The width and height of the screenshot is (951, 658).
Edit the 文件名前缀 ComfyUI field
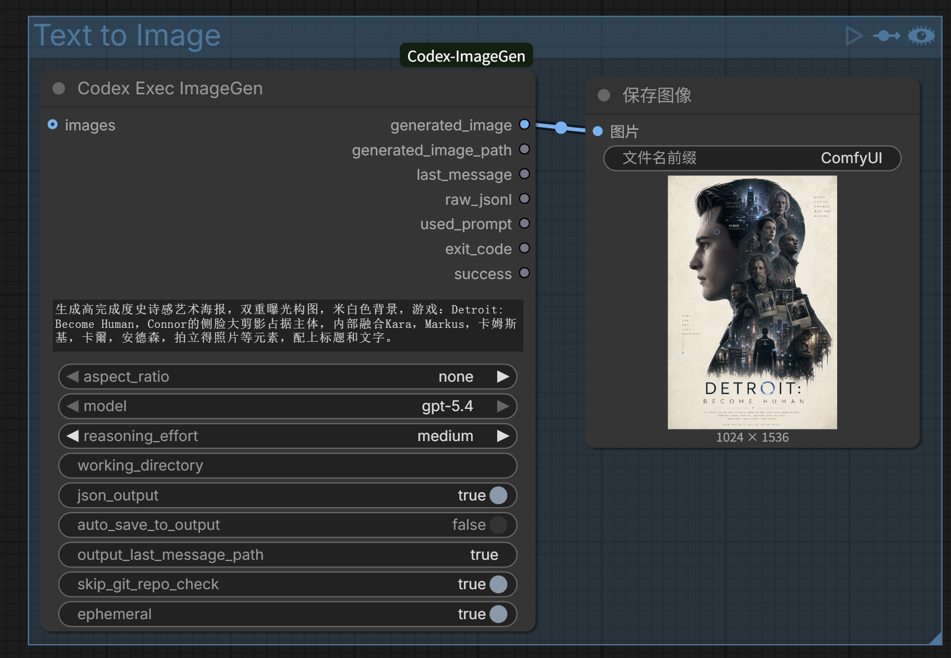click(x=752, y=158)
